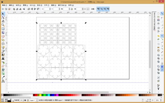The height and width of the screenshot is (103, 165).
Task: Click the Open document folder icon
Action: click(x=158, y=17)
